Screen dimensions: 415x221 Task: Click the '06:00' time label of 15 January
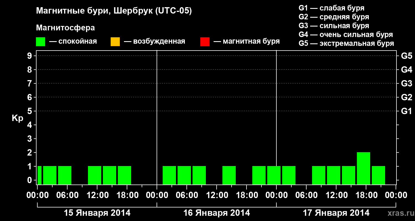pos(67,195)
